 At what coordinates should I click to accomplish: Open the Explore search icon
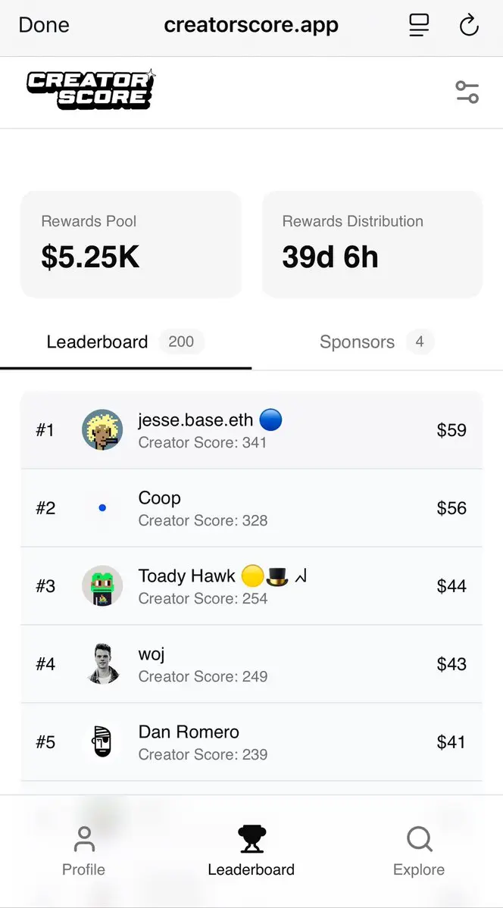tap(419, 839)
